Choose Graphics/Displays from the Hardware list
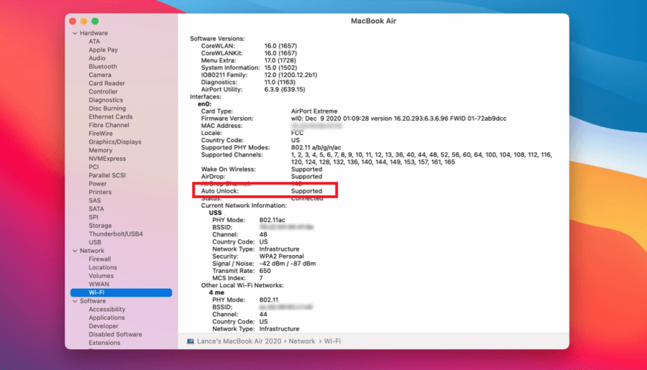The width and height of the screenshot is (647, 370). point(115,142)
